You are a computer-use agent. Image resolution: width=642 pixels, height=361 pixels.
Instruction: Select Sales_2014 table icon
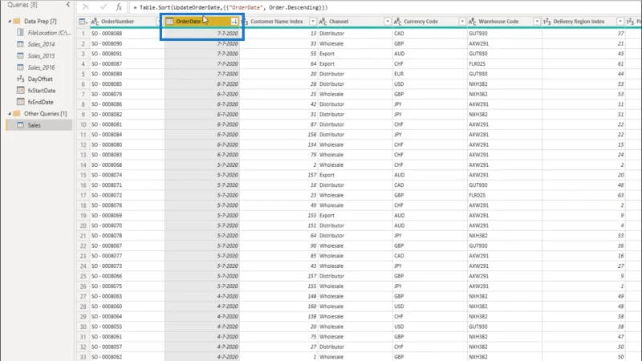click(21, 44)
